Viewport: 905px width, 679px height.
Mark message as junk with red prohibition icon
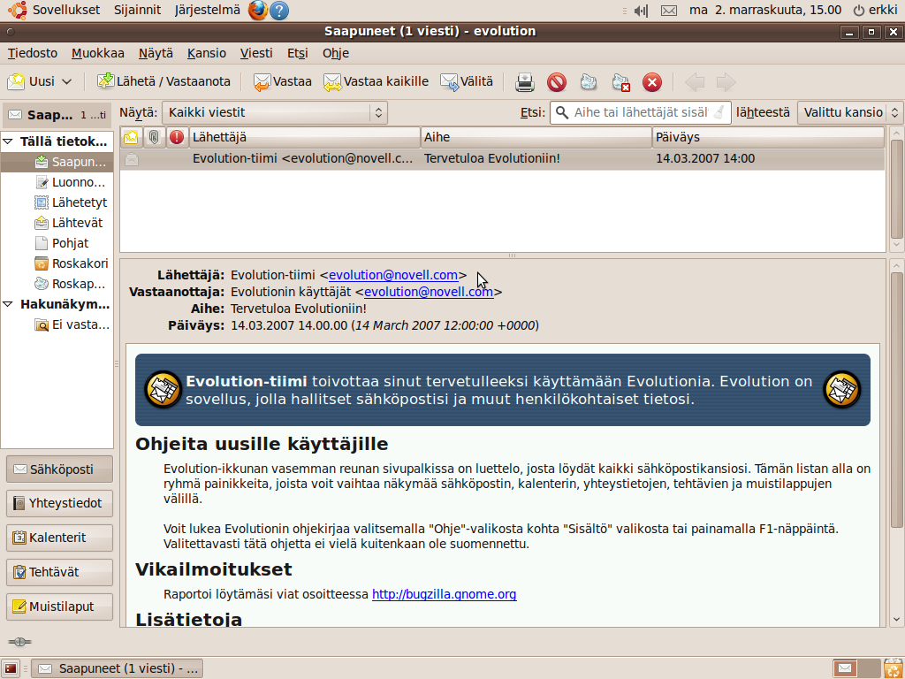pos(556,82)
